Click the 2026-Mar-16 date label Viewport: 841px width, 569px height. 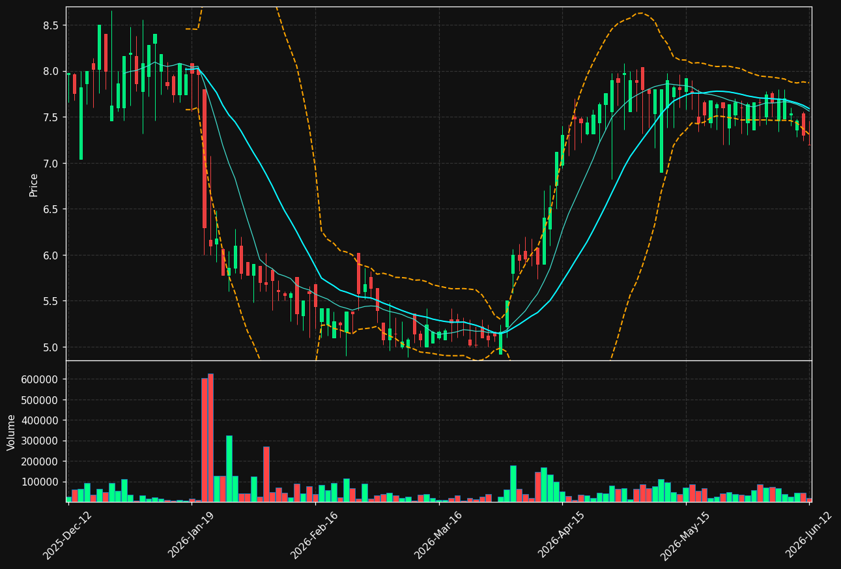point(438,536)
